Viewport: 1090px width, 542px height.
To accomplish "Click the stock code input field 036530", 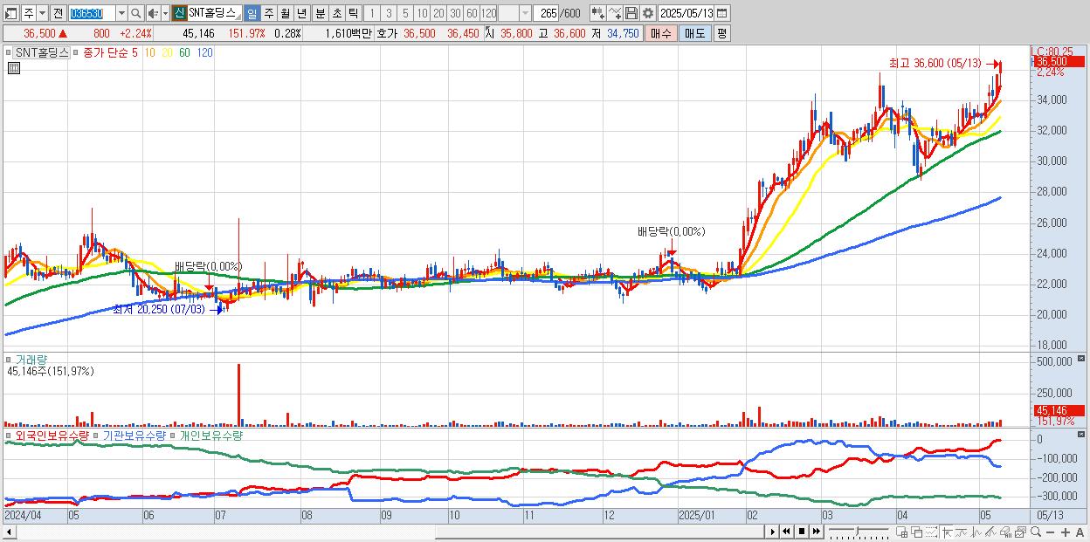I will (92, 13).
